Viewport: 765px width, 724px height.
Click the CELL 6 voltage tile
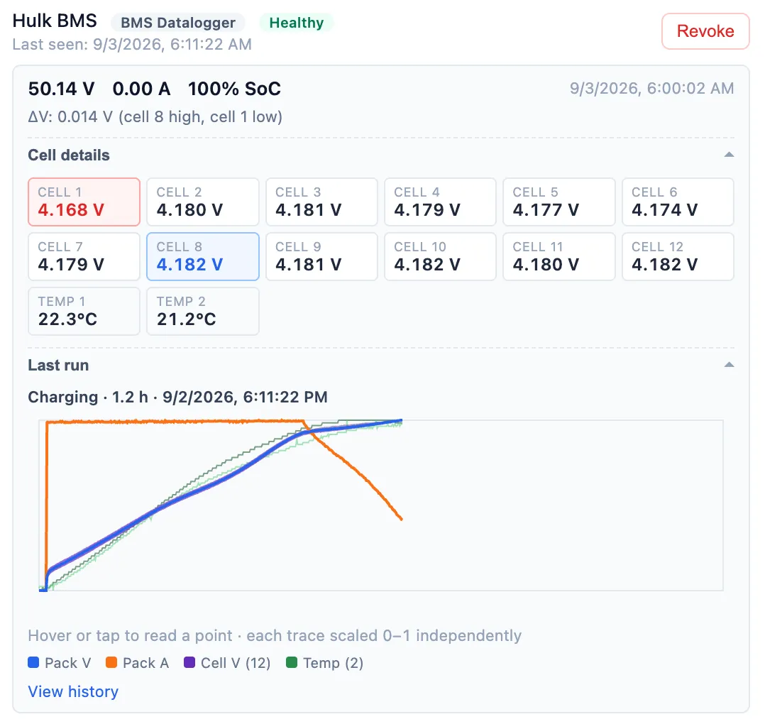coord(678,202)
